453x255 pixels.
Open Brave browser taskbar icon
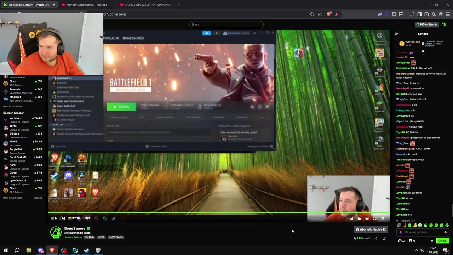(x=52, y=250)
